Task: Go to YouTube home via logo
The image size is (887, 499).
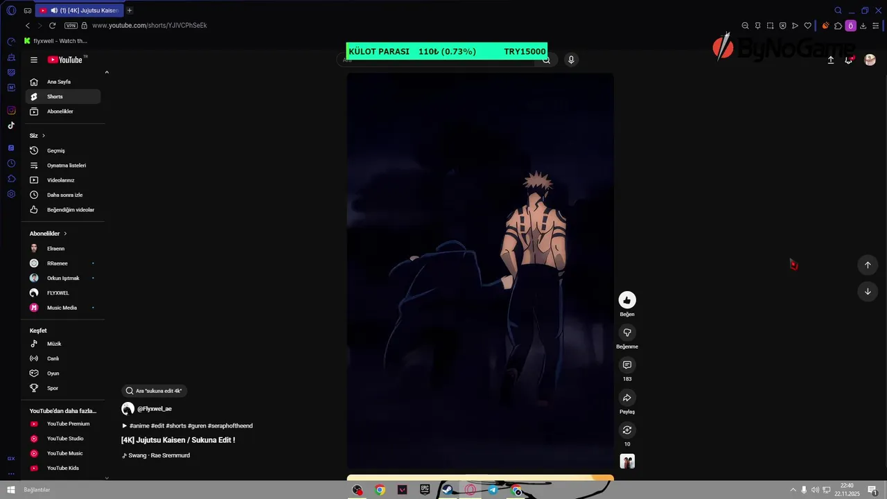Action: click(x=65, y=60)
